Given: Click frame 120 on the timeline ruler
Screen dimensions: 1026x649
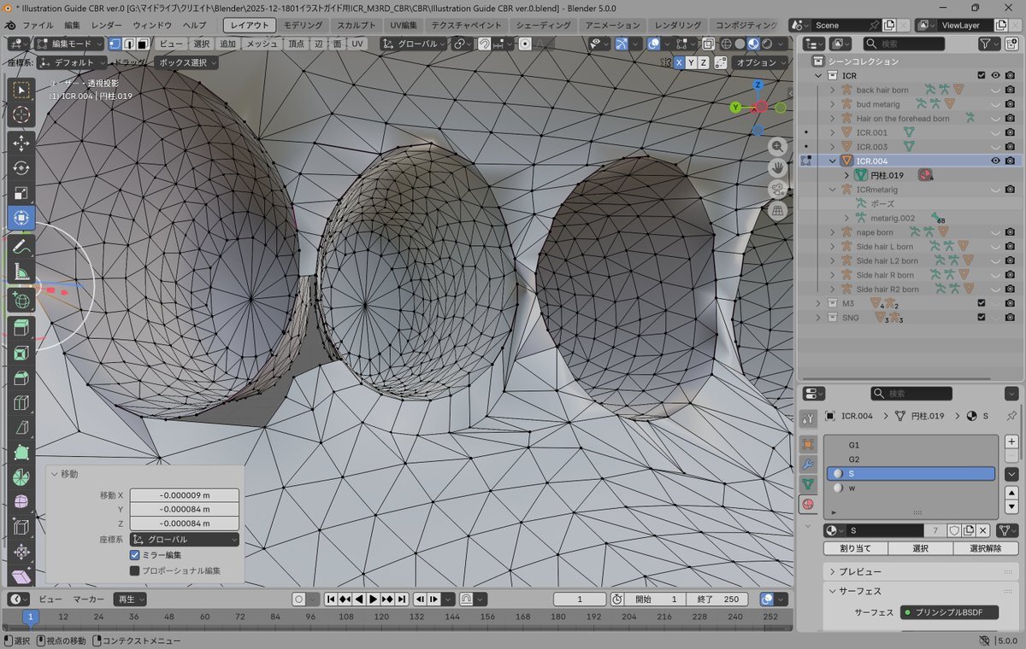Looking at the screenshot, I should coord(382,617).
